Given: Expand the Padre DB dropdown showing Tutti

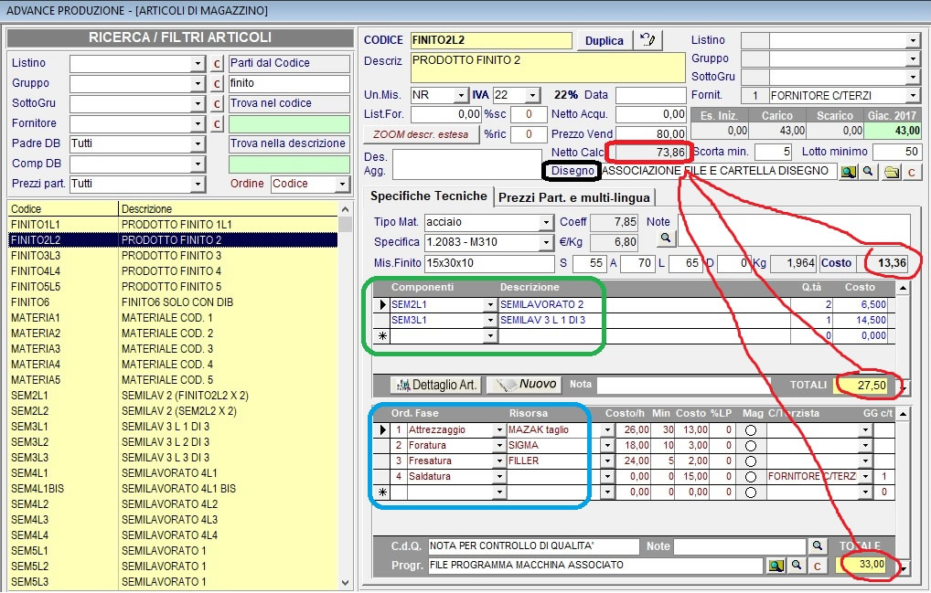Looking at the screenshot, I should click(x=198, y=144).
